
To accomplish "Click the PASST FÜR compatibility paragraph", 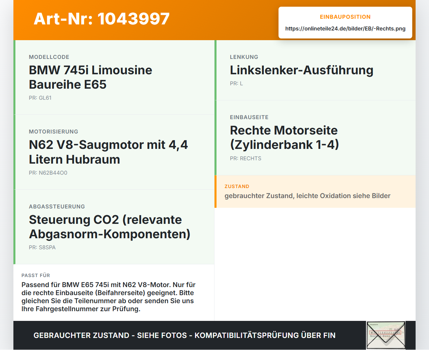I will click(x=109, y=297).
